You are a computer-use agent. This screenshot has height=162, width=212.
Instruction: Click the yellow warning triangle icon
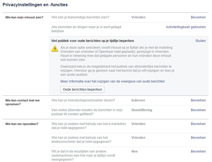tap(55, 49)
